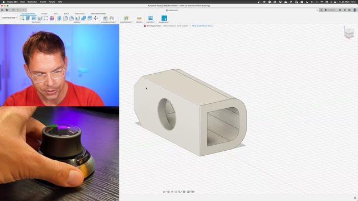Click the Spotlight search icon in menu bar
358x201 pixels.
(331, 2)
